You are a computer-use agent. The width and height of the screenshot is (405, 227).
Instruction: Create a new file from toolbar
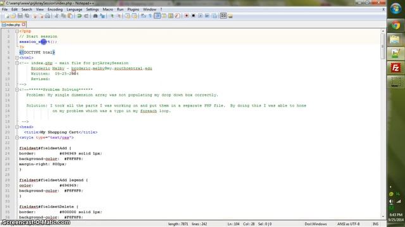pyautogui.click(x=7, y=16)
